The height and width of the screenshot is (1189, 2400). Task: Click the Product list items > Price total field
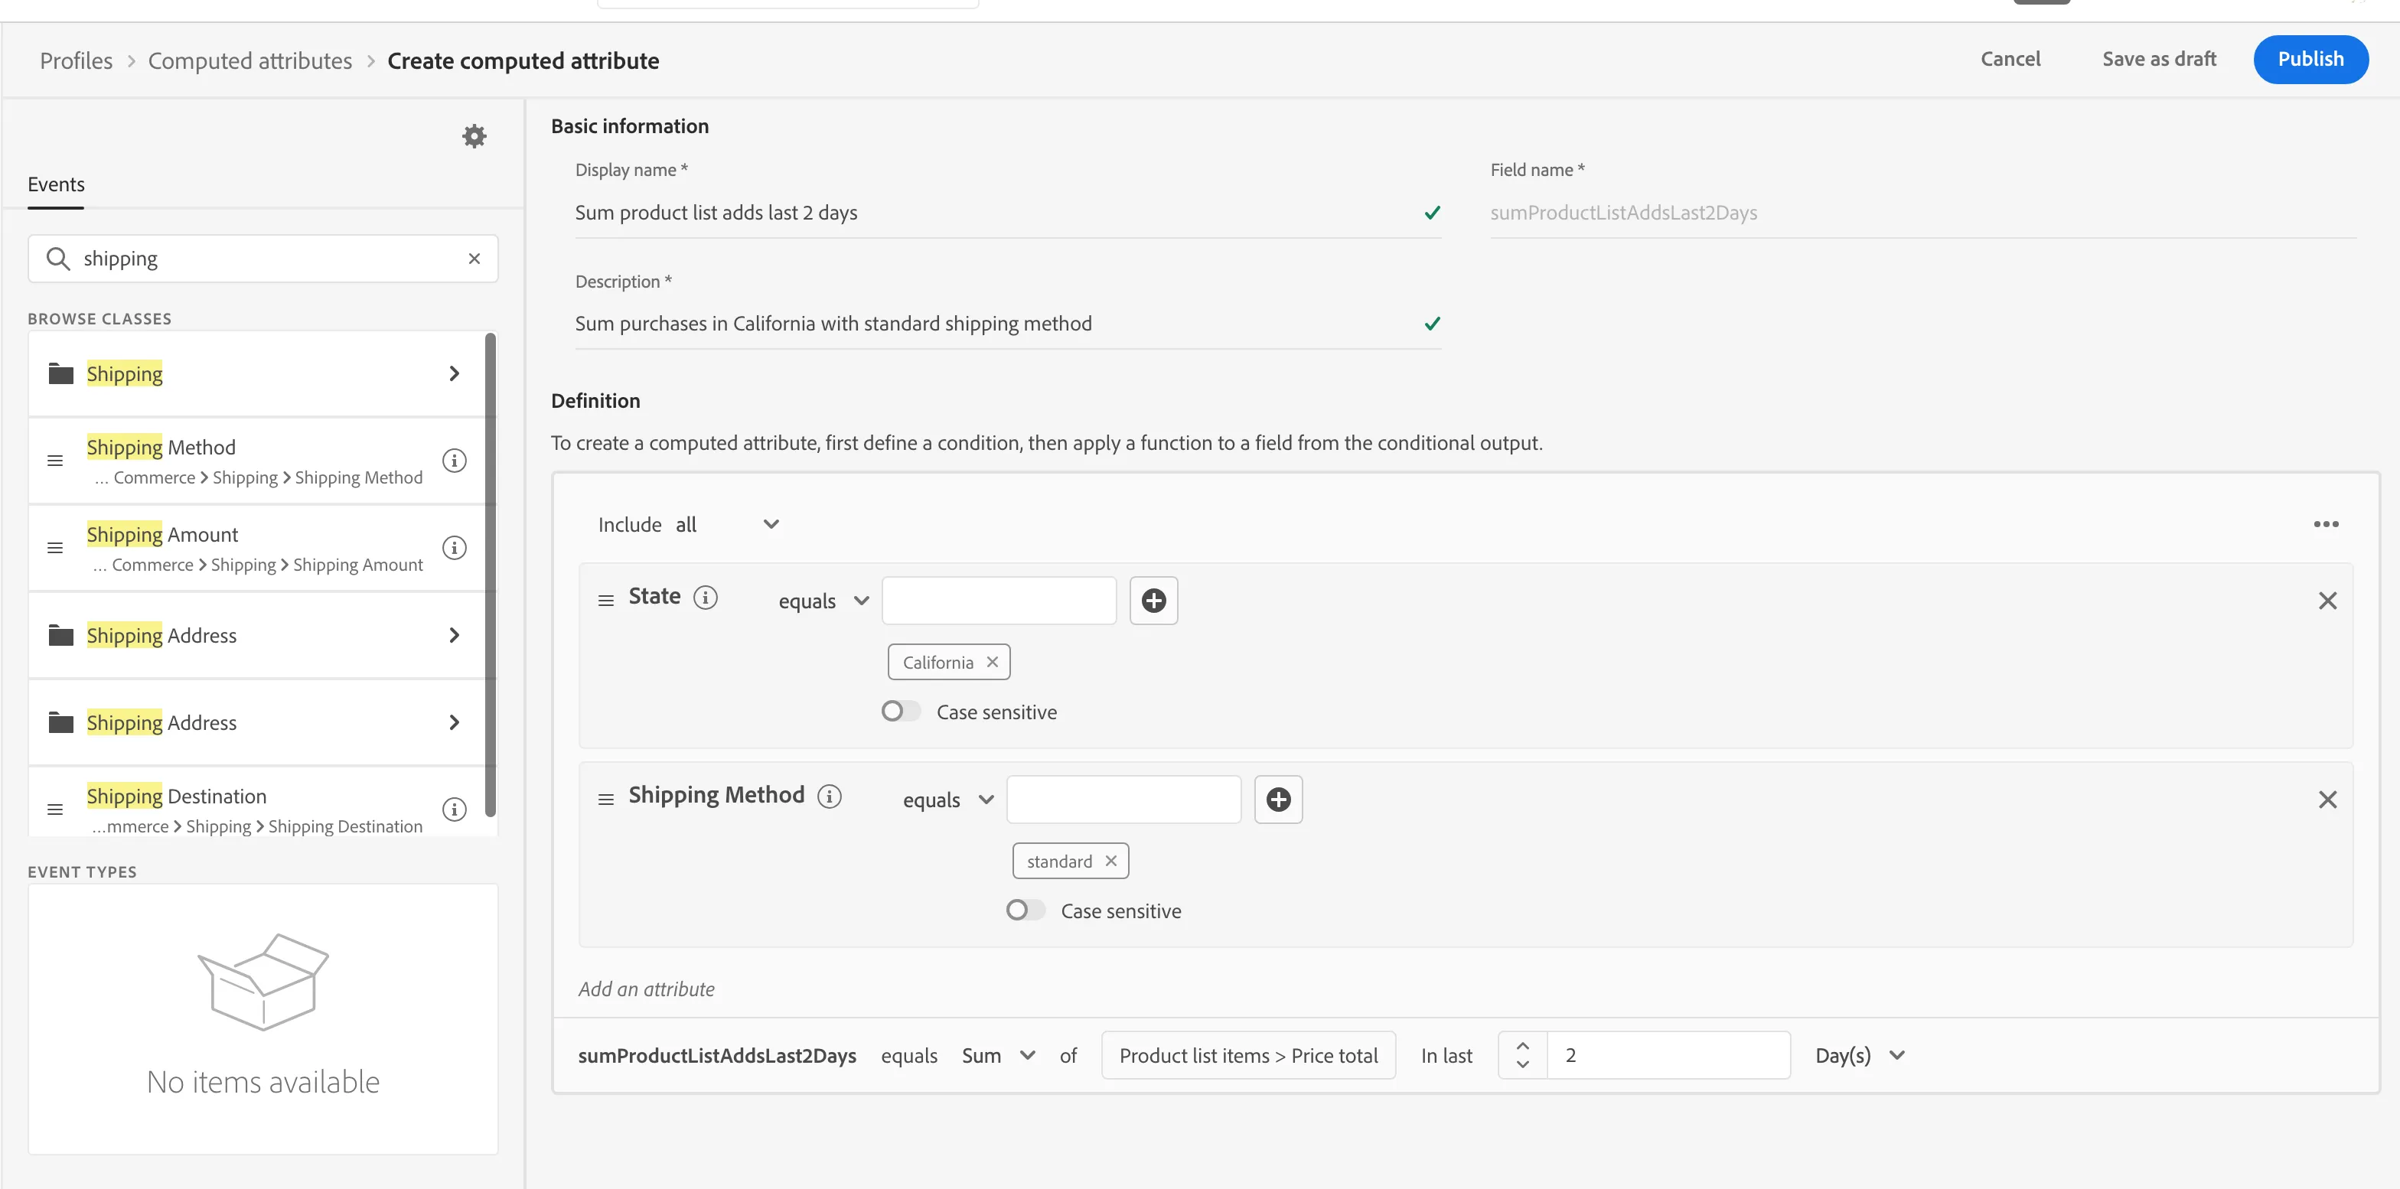point(1248,1056)
